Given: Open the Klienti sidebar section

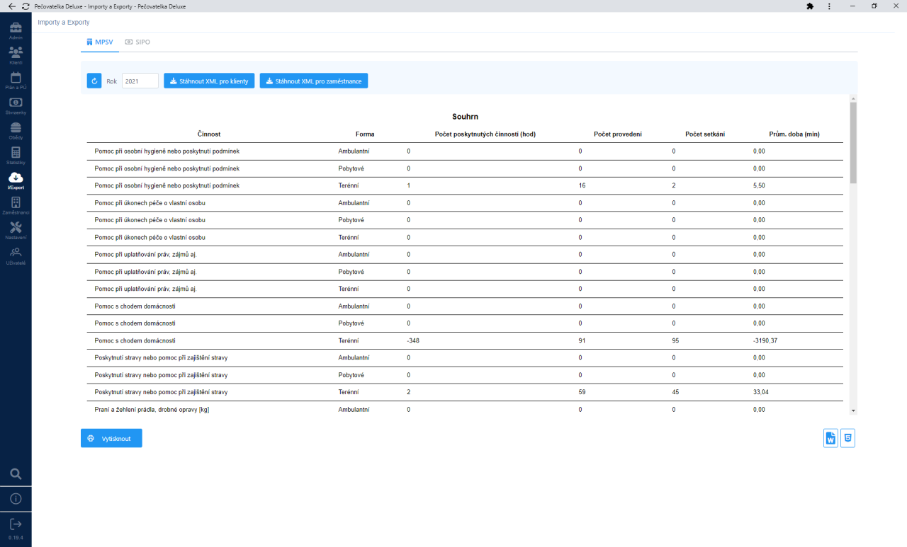Looking at the screenshot, I should tap(16, 55).
